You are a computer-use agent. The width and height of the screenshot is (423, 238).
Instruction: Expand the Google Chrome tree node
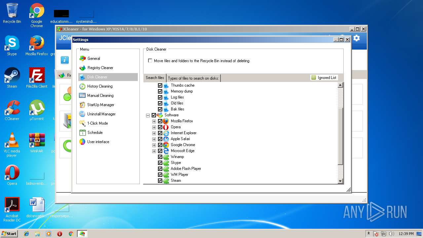pyautogui.click(x=154, y=145)
